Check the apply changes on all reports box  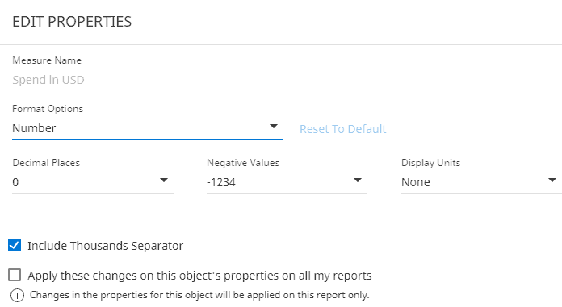point(15,275)
